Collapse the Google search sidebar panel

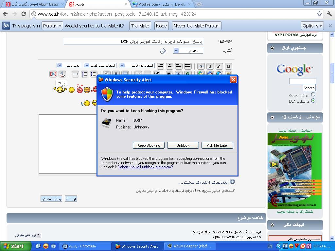[272, 48]
